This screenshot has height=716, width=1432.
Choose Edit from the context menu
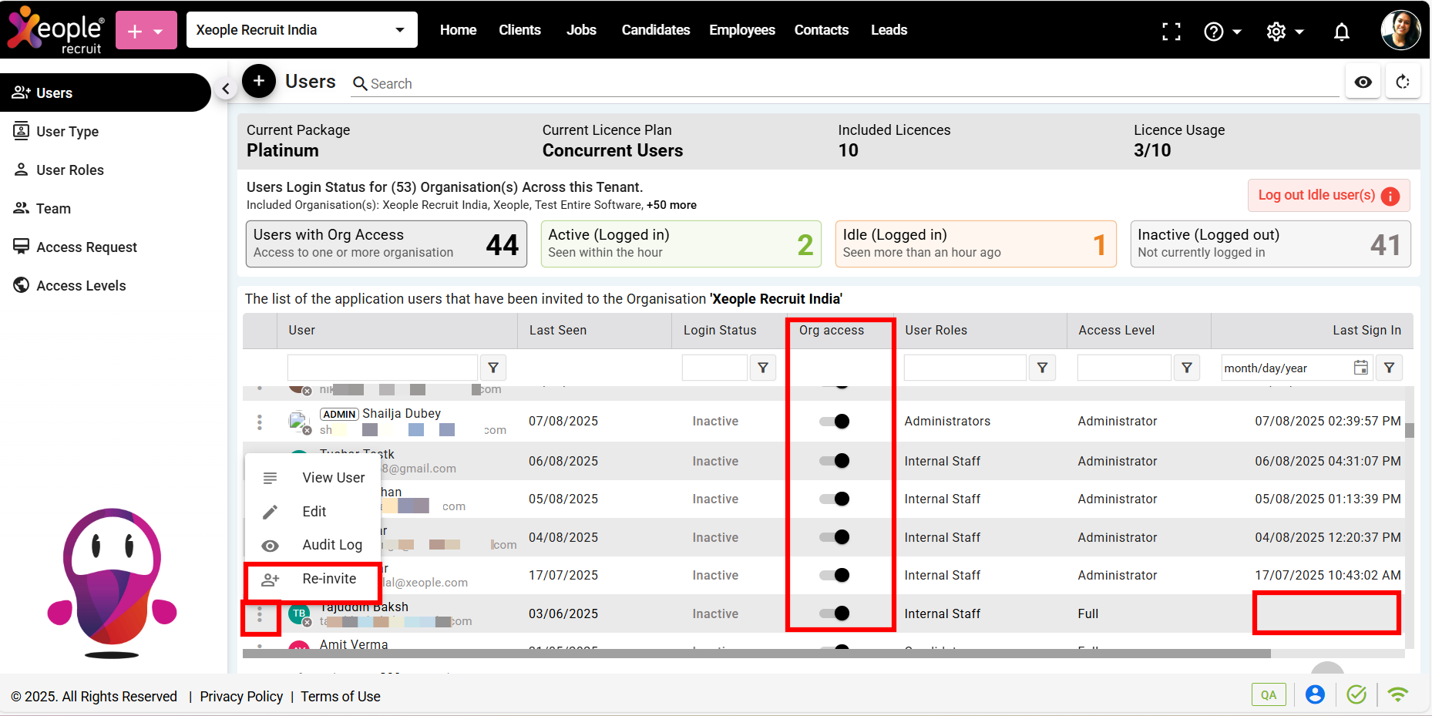(x=312, y=512)
